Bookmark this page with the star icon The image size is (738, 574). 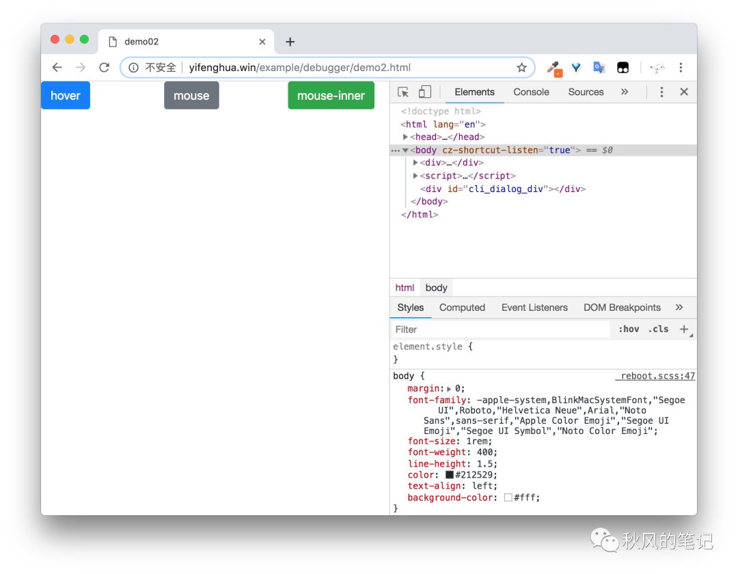521,68
